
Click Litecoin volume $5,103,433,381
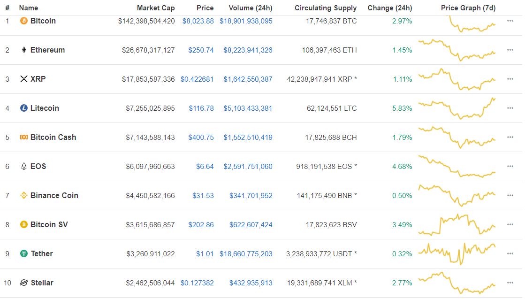pyautogui.click(x=248, y=108)
